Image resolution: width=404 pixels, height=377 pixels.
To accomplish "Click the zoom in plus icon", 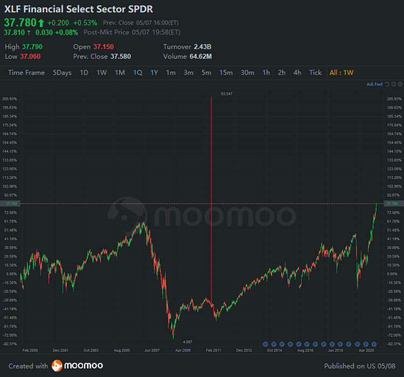I will point(400,84).
